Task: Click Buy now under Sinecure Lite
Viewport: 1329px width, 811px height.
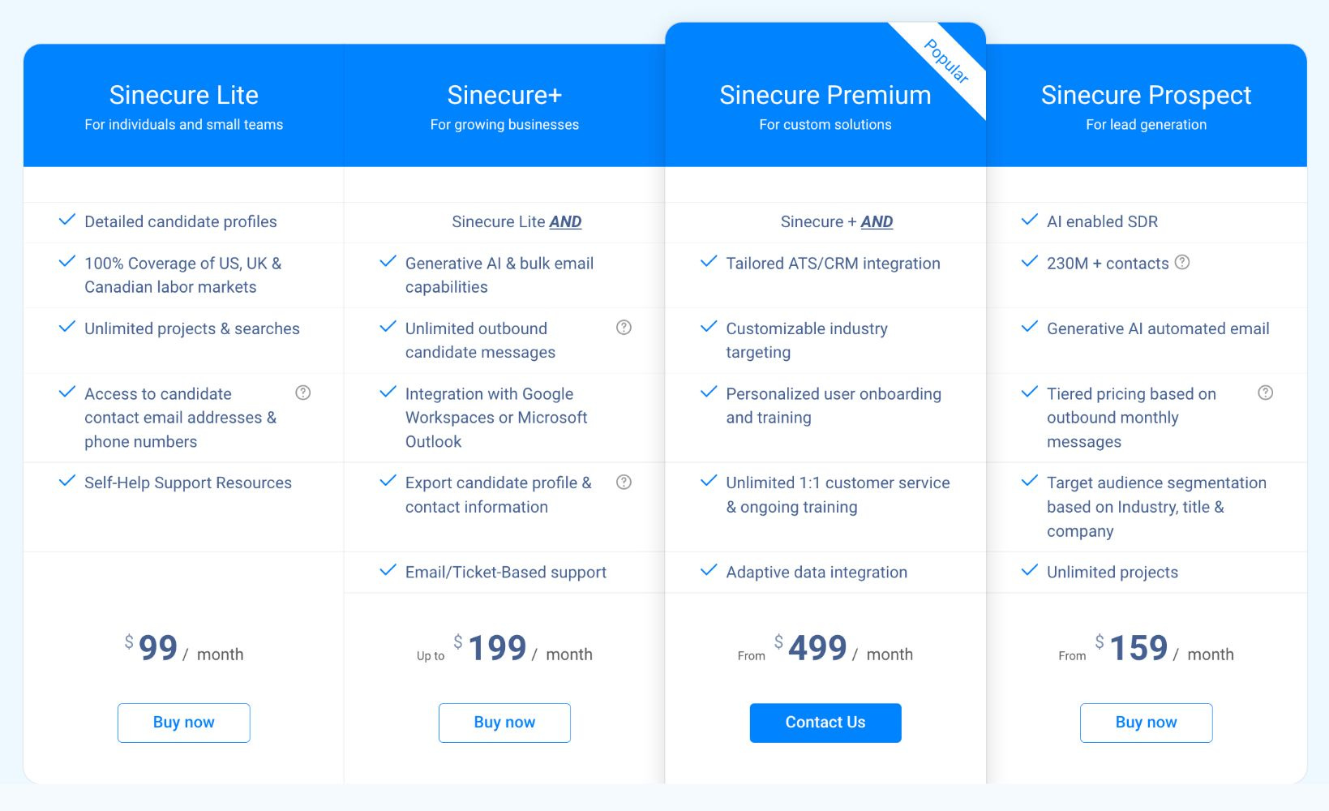Action: 183,722
